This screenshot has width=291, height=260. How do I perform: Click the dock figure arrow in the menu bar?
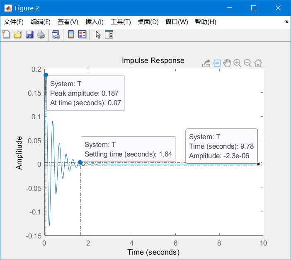[x=286, y=22]
